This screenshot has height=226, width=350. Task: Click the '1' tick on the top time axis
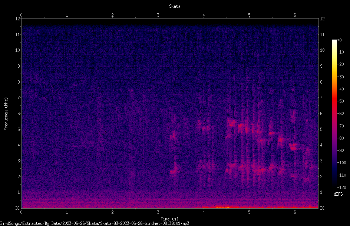click(67, 15)
